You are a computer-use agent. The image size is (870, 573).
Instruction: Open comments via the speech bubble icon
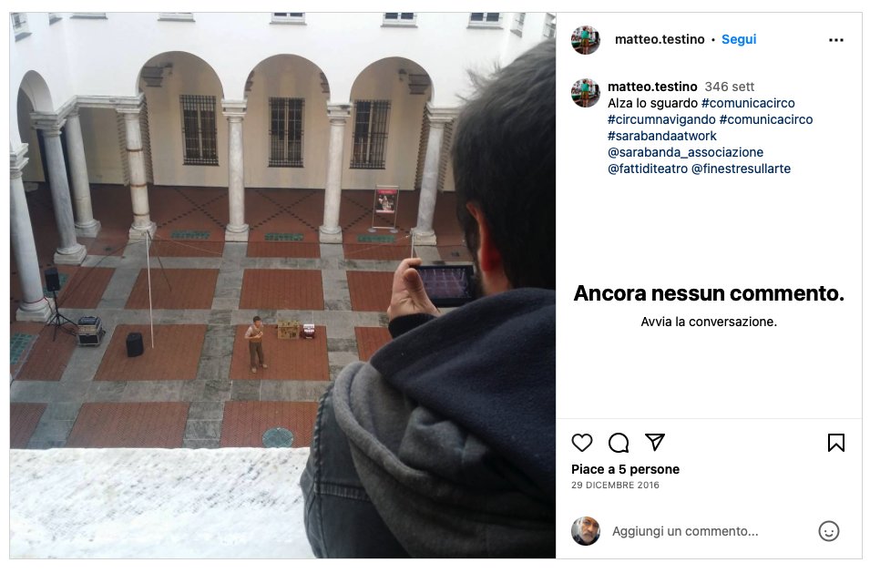tap(618, 443)
